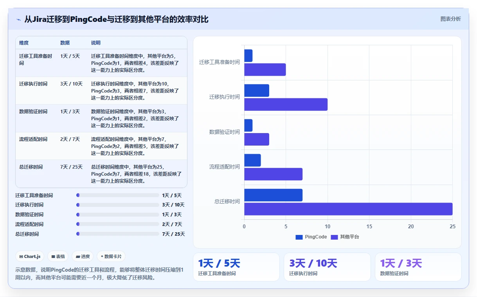Screen dimensions: 477x297
Task: Select the Chart.js tag chip
Action: [30, 256]
